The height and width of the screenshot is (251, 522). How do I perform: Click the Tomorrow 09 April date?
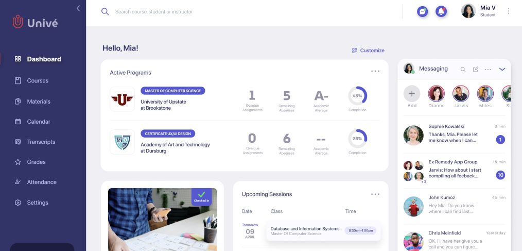[250, 231]
